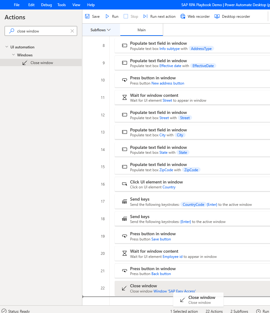Click text field icon on step 15
270x313 pixels.
tap(125, 167)
